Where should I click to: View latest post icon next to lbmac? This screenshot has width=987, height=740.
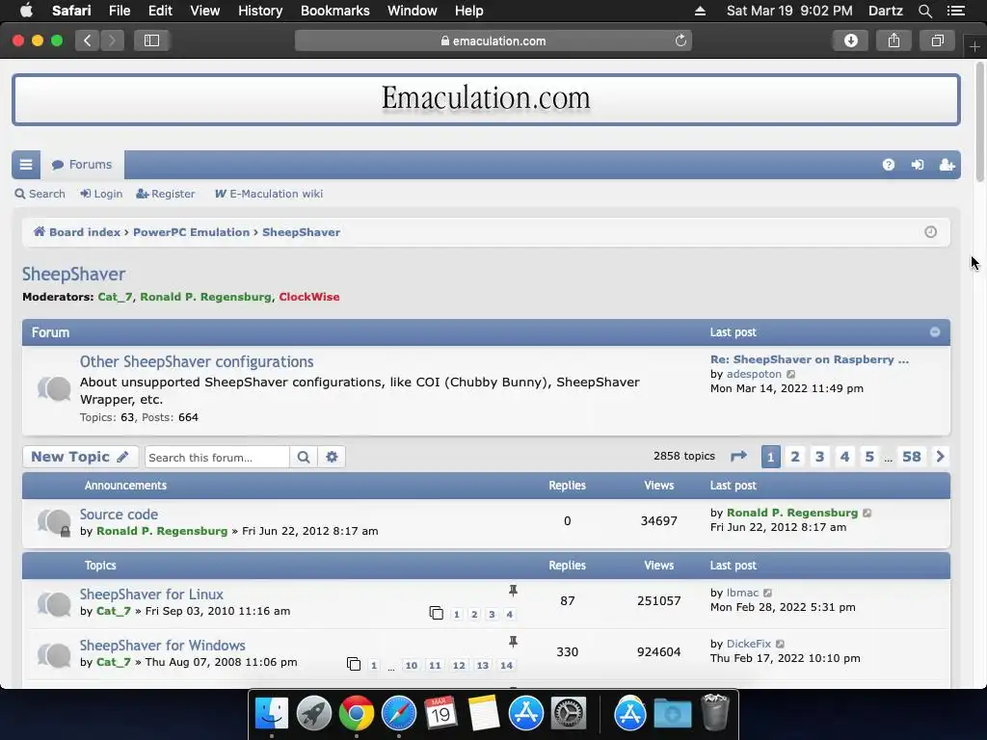(x=768, y=594)
